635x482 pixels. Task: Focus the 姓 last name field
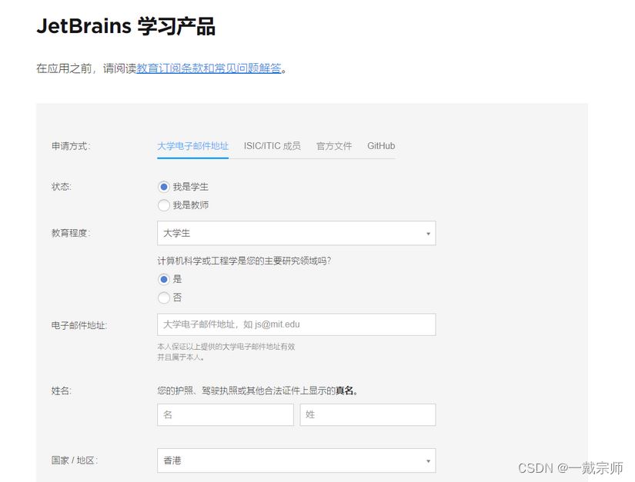click(x=368, y=414)
